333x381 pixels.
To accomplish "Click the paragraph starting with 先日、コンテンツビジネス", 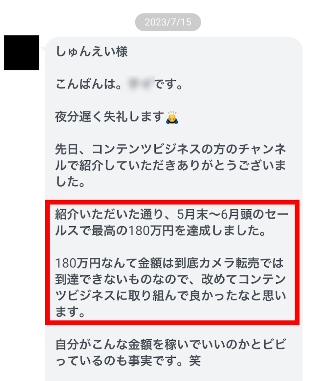I will point(170,165).
